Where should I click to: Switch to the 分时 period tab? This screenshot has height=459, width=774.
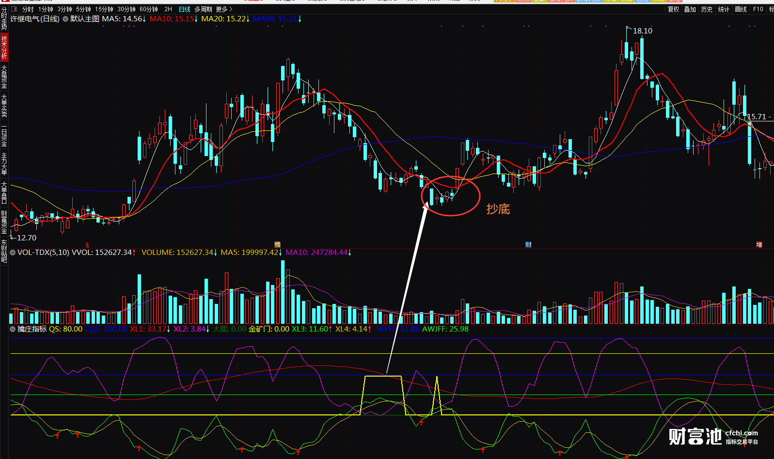[x=28, y=9]
